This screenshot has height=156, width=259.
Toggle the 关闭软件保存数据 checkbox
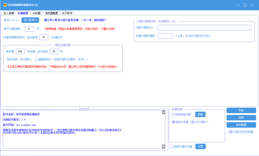click(x=230, y=132)
